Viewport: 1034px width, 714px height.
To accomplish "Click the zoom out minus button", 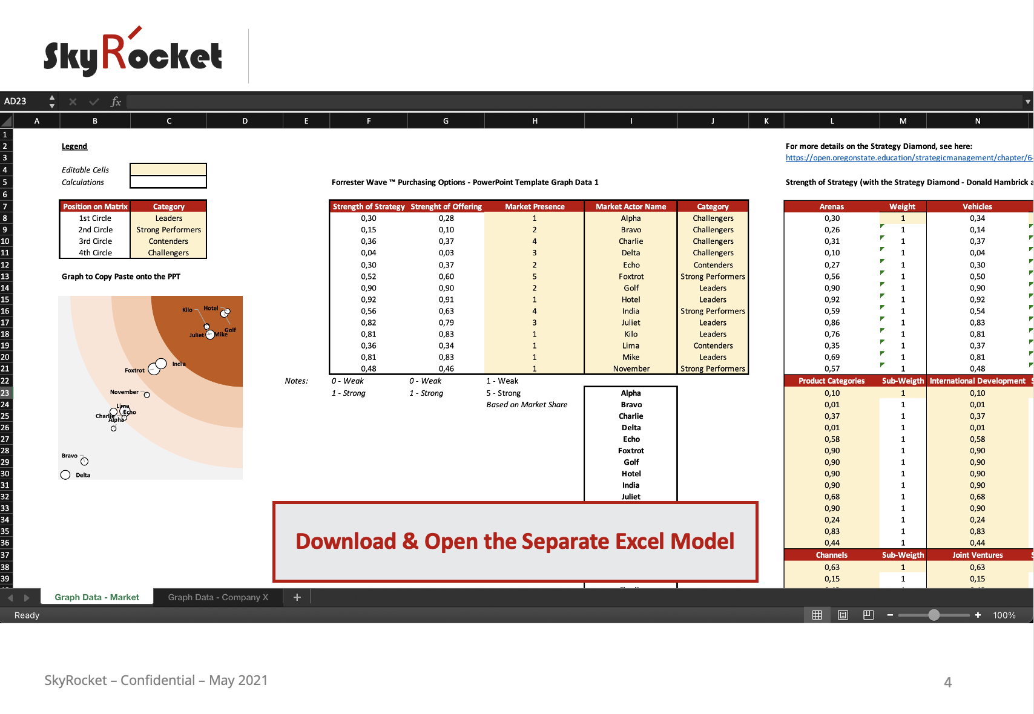I will point(890,615).
